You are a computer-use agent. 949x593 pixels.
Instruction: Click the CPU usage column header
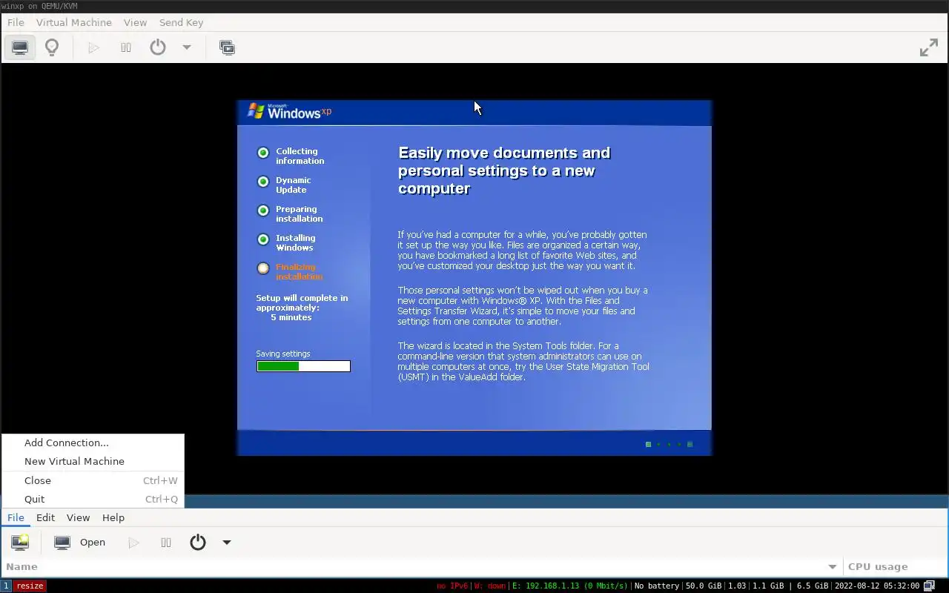(x=896, y=566)
